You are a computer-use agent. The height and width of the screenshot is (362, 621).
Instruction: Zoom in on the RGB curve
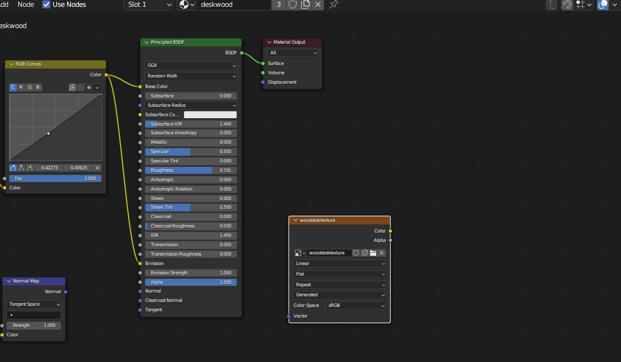coord(72,88)
